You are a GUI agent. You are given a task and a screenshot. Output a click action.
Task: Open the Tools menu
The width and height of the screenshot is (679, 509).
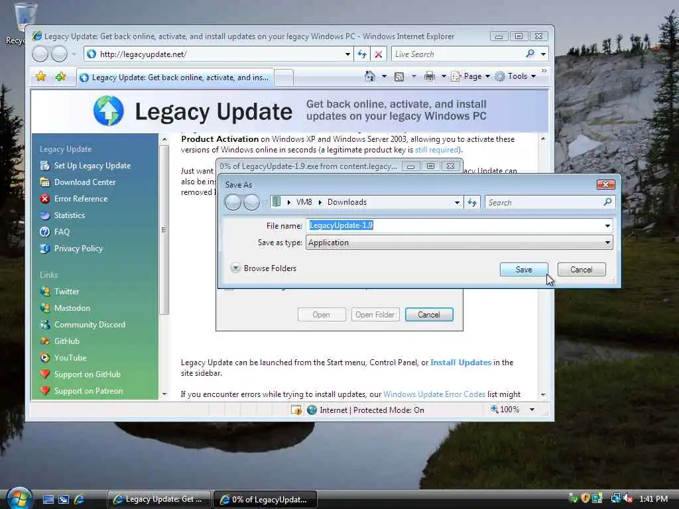tap(515, 76)
